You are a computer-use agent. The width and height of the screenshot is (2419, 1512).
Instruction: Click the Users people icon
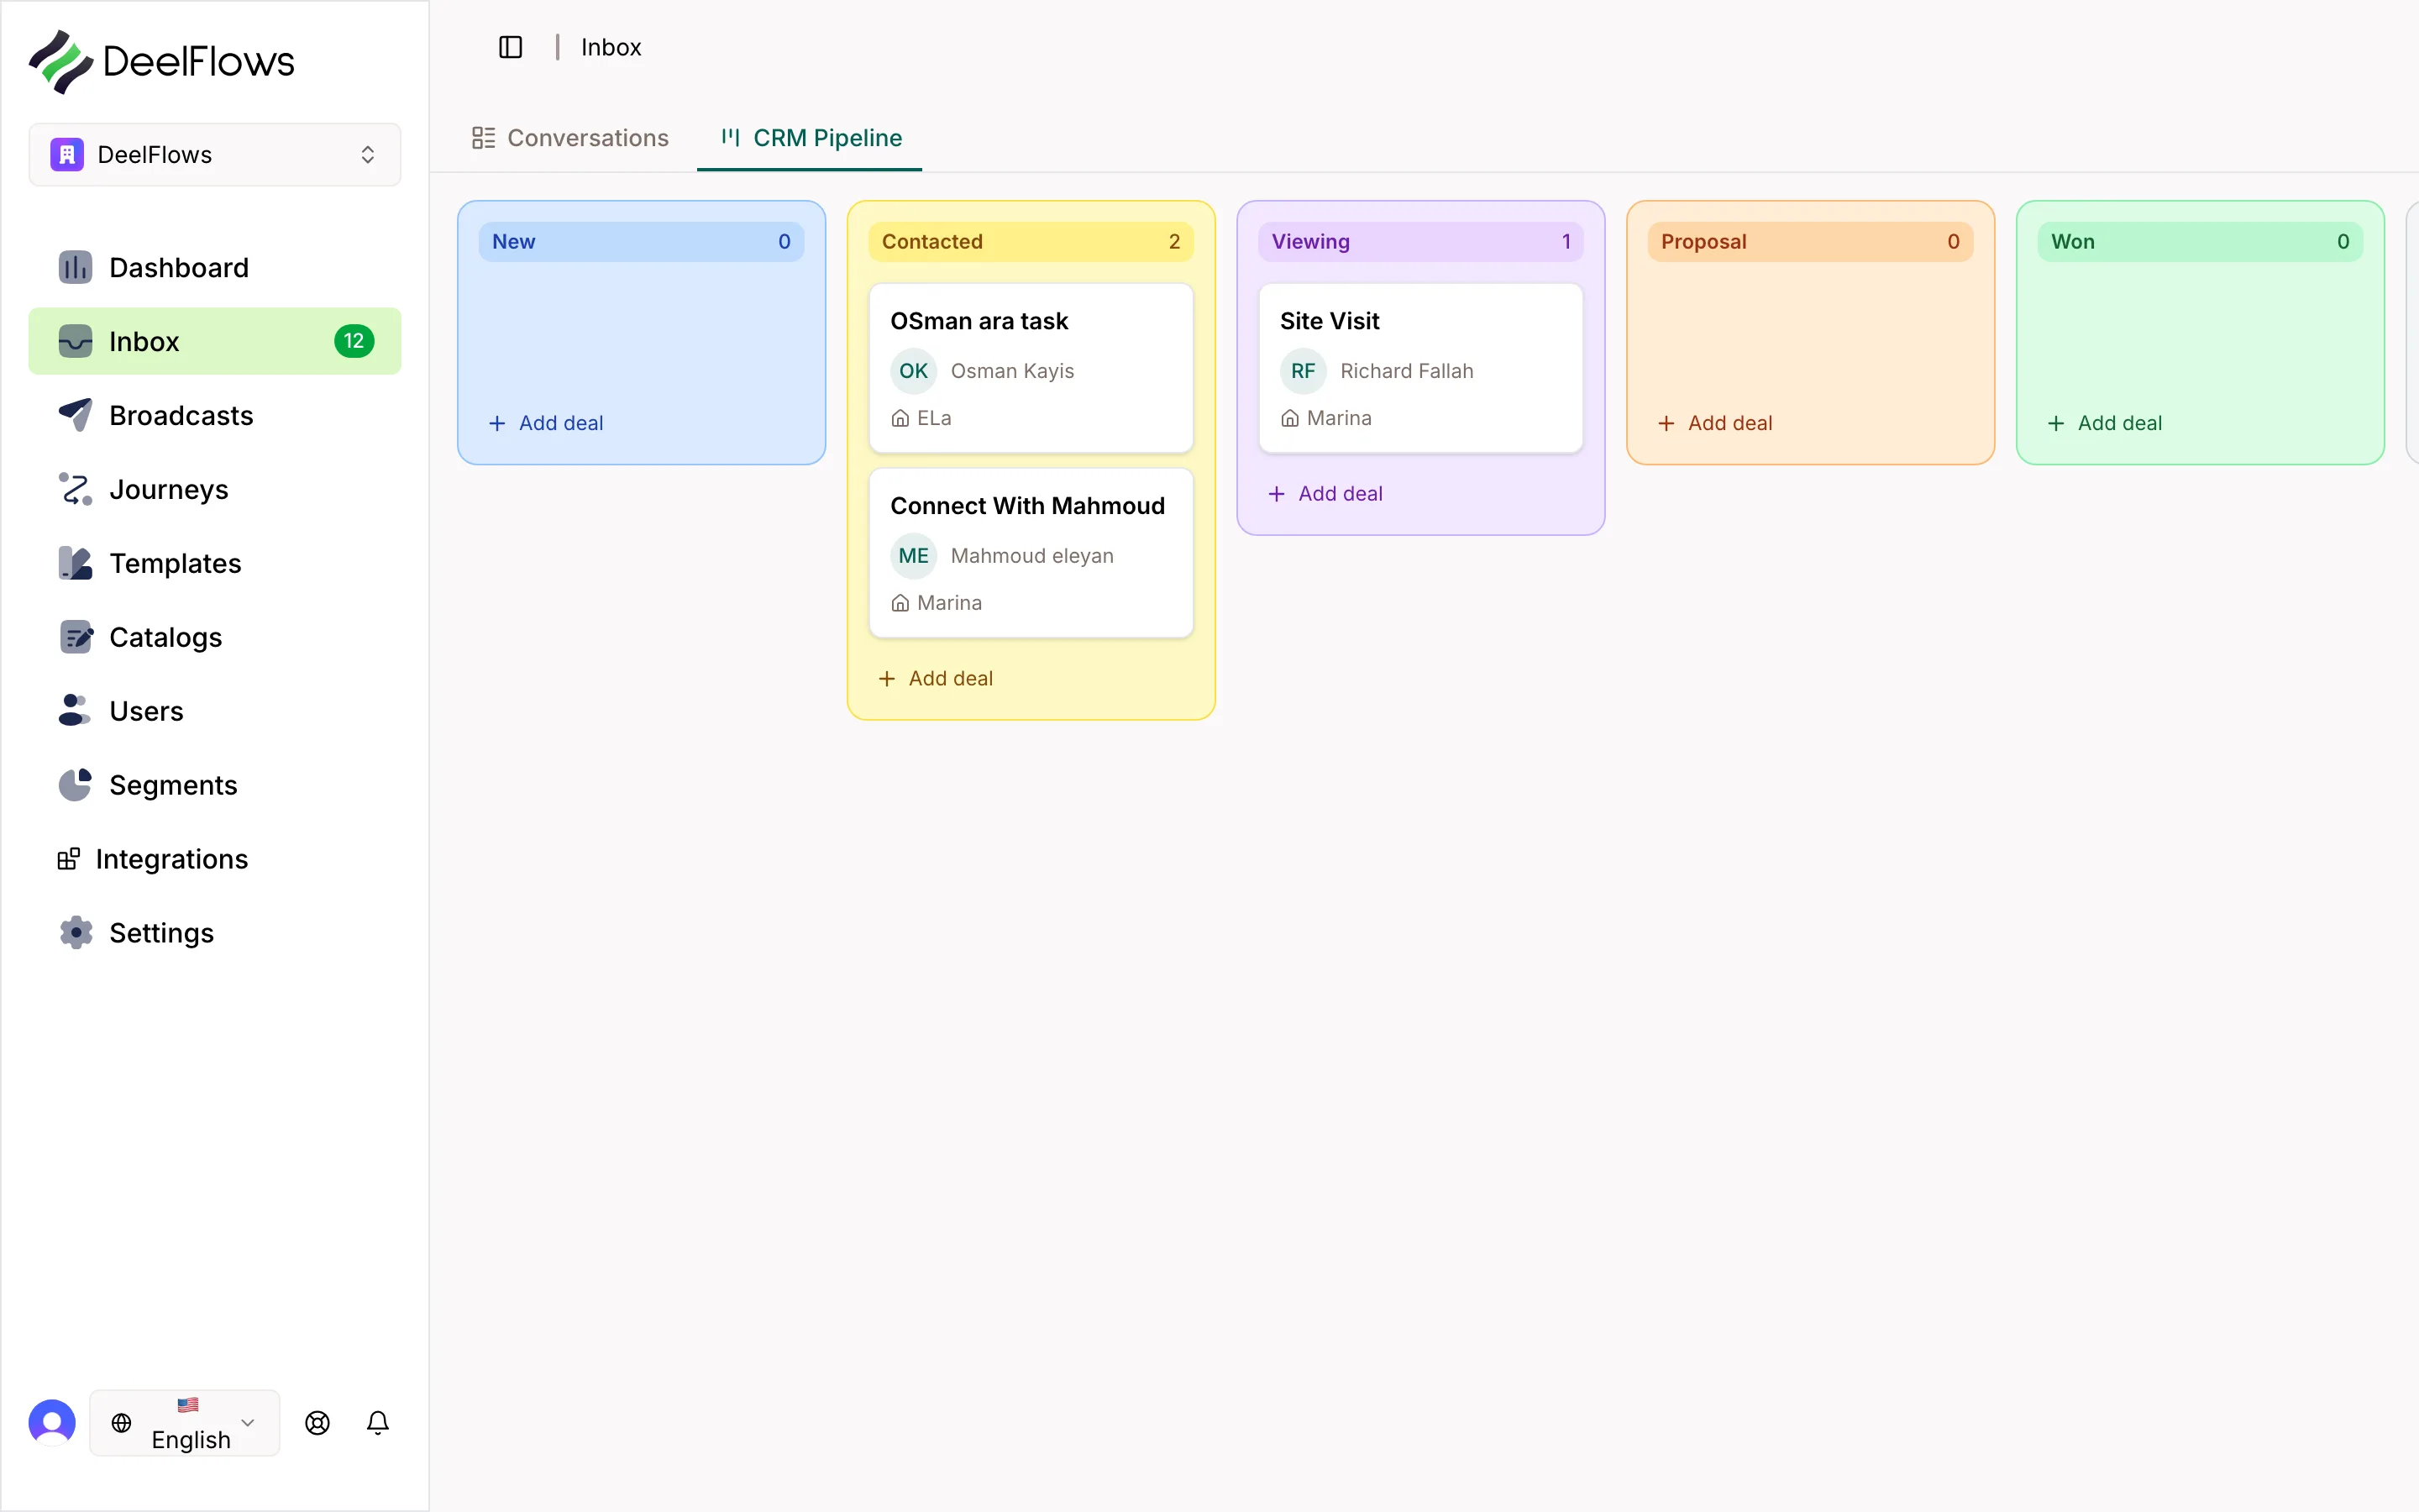[x=75, y=711]
